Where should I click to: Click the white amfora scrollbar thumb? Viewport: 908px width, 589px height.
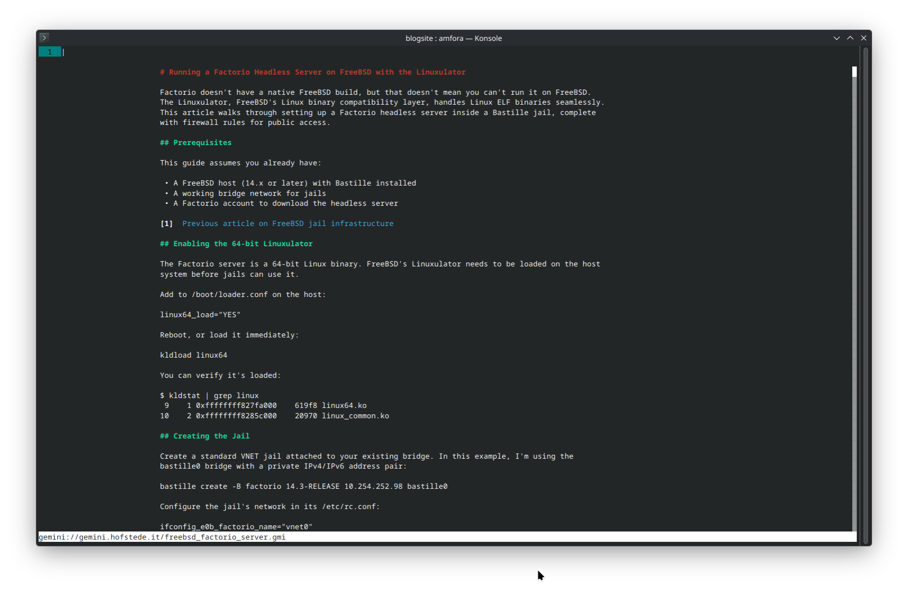(854, 72)
